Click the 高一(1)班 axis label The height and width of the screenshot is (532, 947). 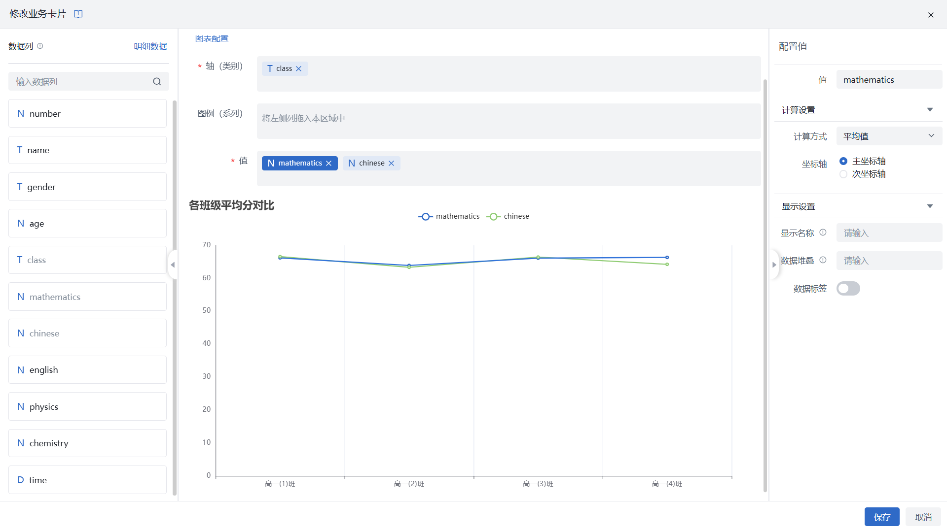(280, 484)
